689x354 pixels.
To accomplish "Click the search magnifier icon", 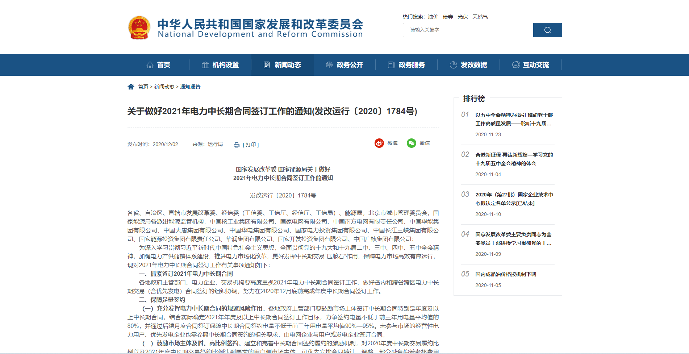I will [547, 30].
